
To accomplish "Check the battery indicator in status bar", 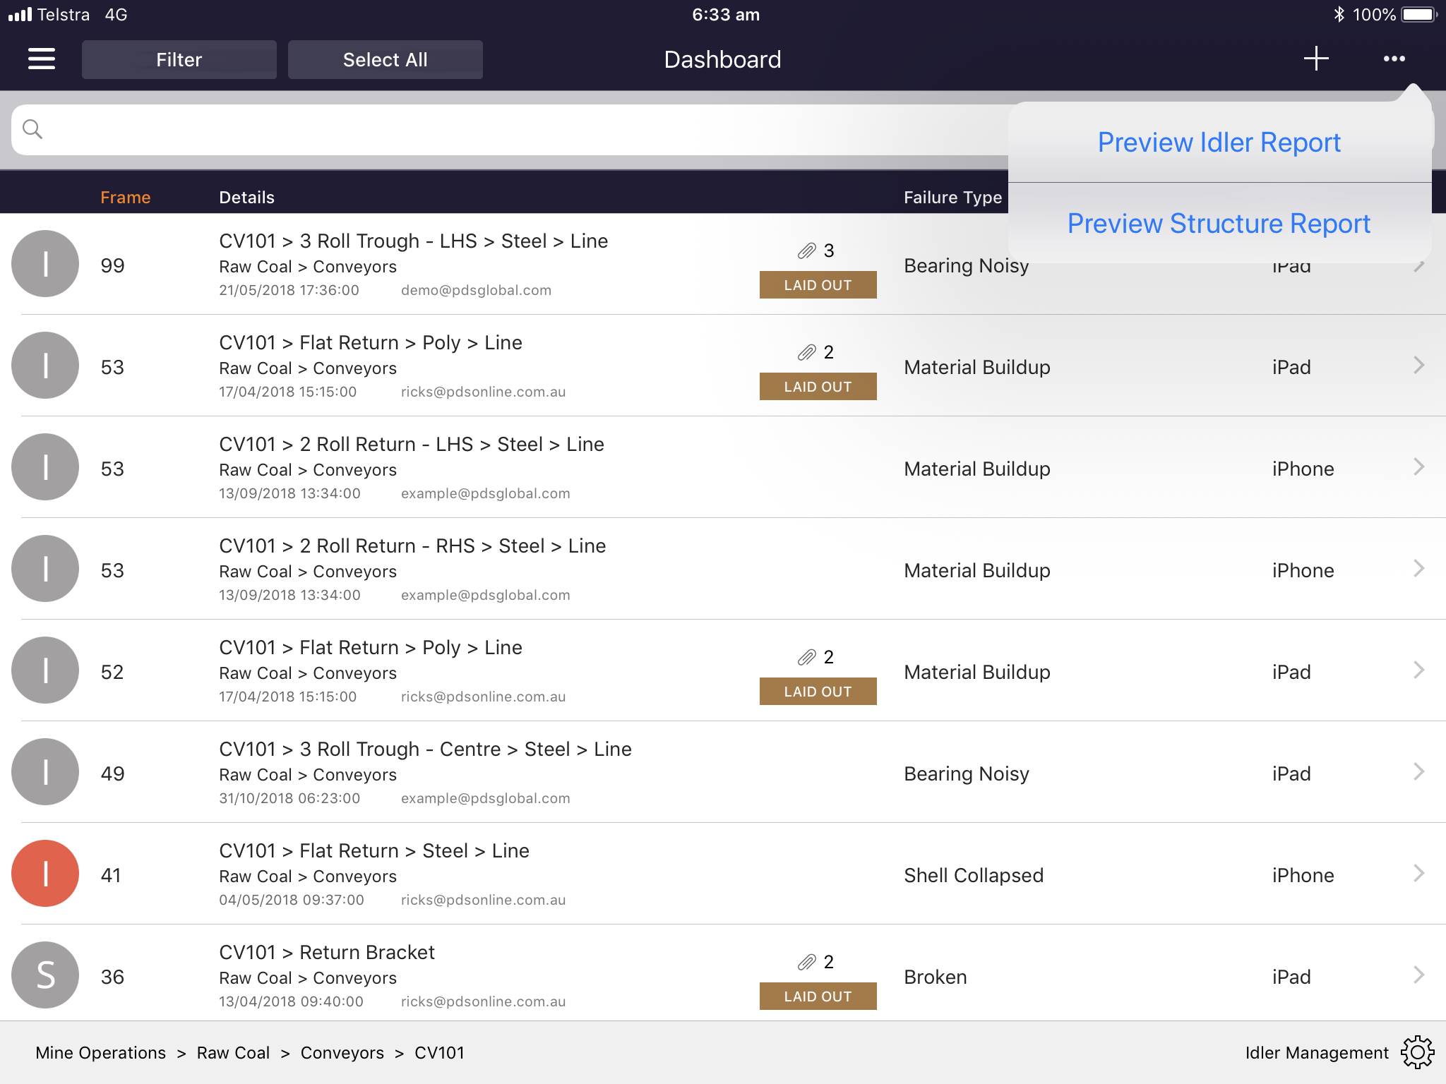I will click(x=1419, y=14).
